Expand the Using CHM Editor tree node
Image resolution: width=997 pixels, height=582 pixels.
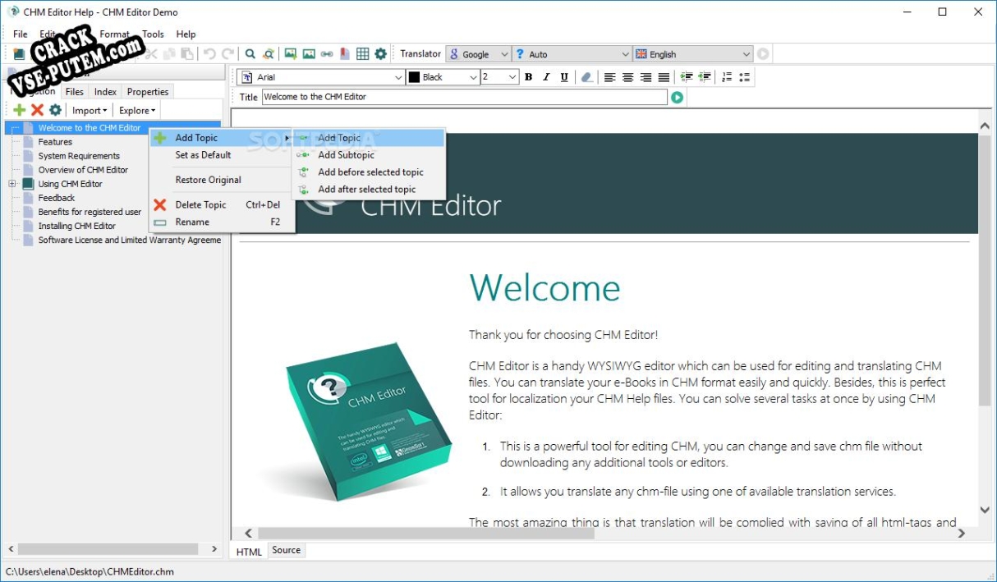click(12, 184)
